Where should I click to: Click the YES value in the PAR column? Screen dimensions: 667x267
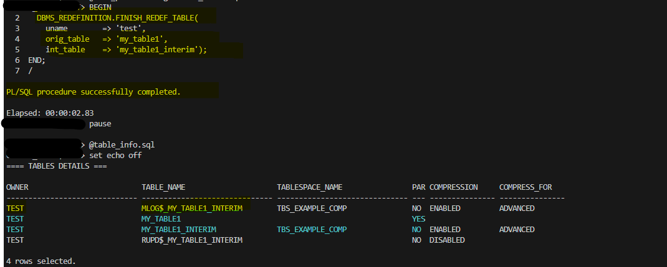point(419,218)
